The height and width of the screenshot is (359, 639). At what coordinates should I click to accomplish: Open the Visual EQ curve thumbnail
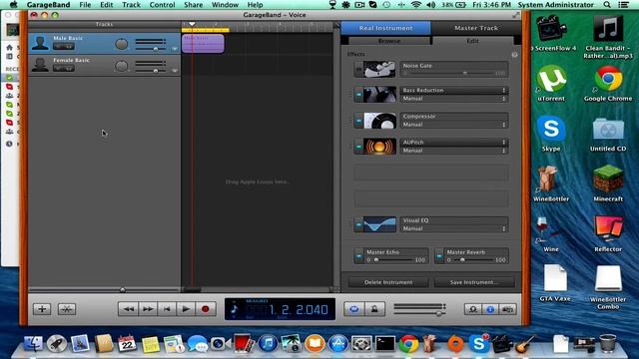point(379,224)
